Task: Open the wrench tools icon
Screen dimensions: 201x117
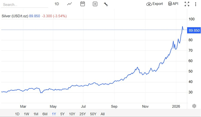Action: (x=106, y=4)
